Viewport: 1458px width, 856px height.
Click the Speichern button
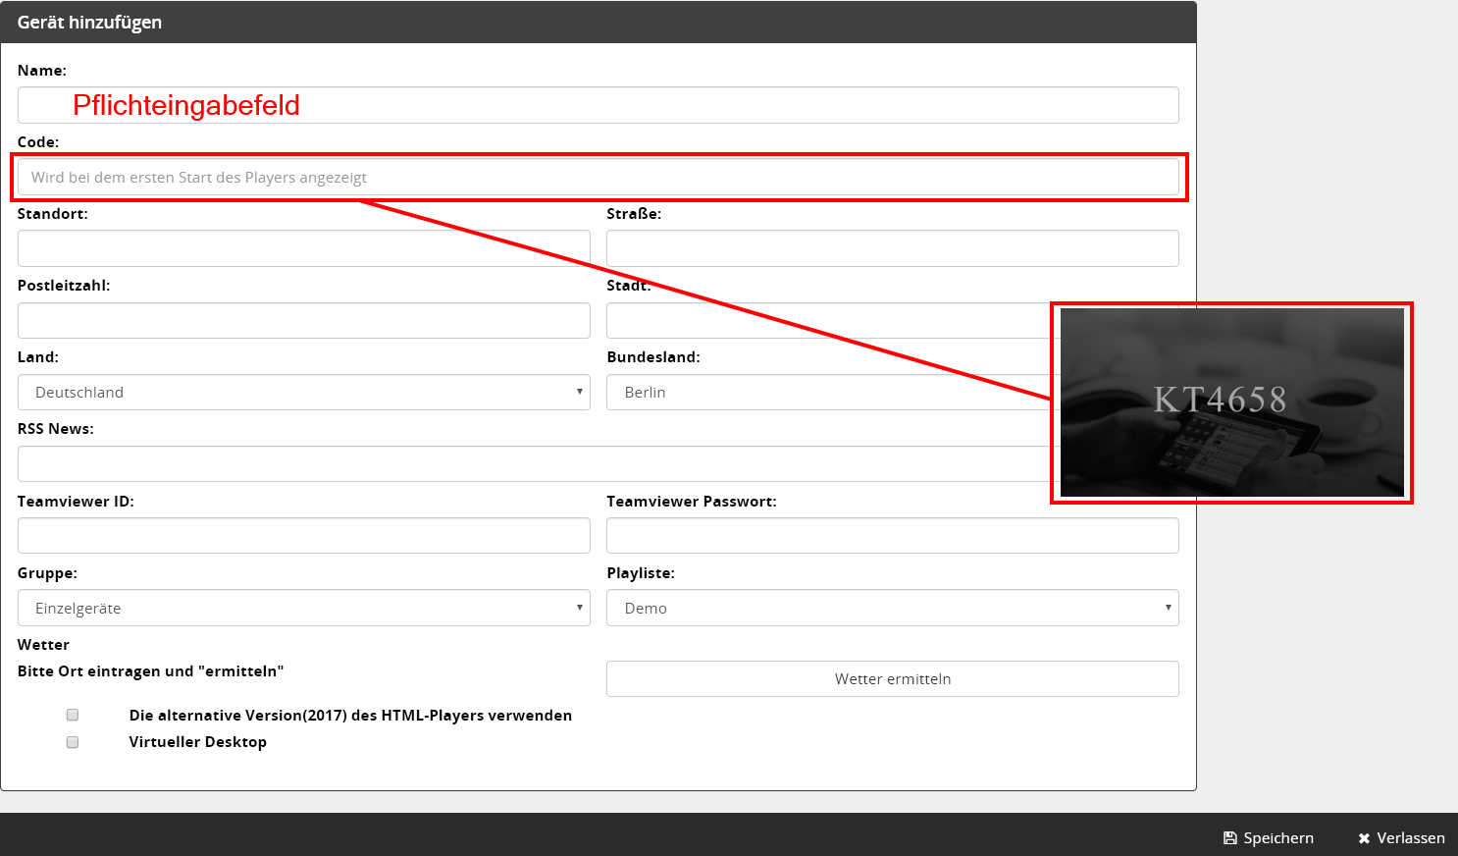(1269, 838)
